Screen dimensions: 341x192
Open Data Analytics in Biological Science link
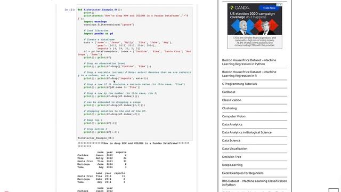click(247, 132)
